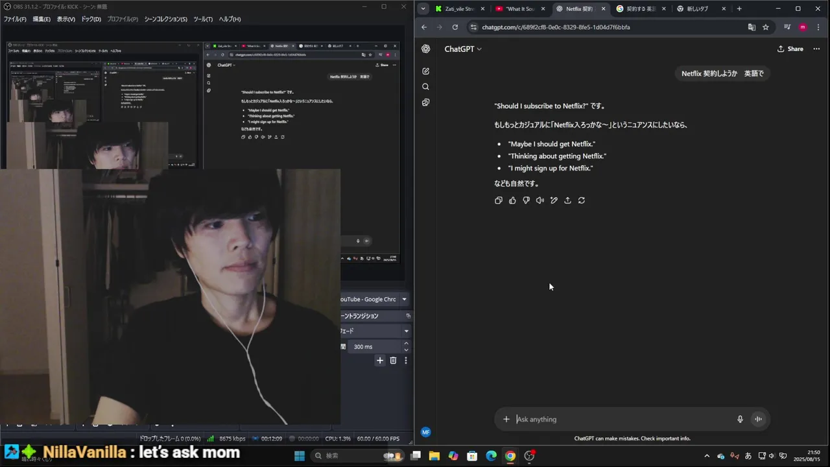Give the response a thumbs down
The height and width of the screenshot is (467, 830).
(x=526, y=200)
